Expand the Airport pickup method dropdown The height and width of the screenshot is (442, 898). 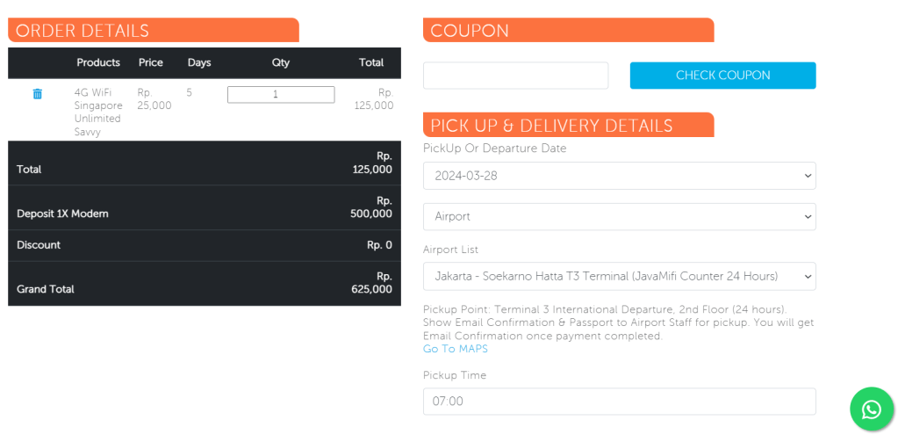(619, 217)
